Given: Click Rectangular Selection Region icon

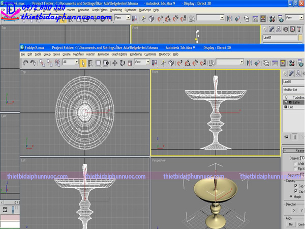Looking at the screenshot, I should 98,63.
